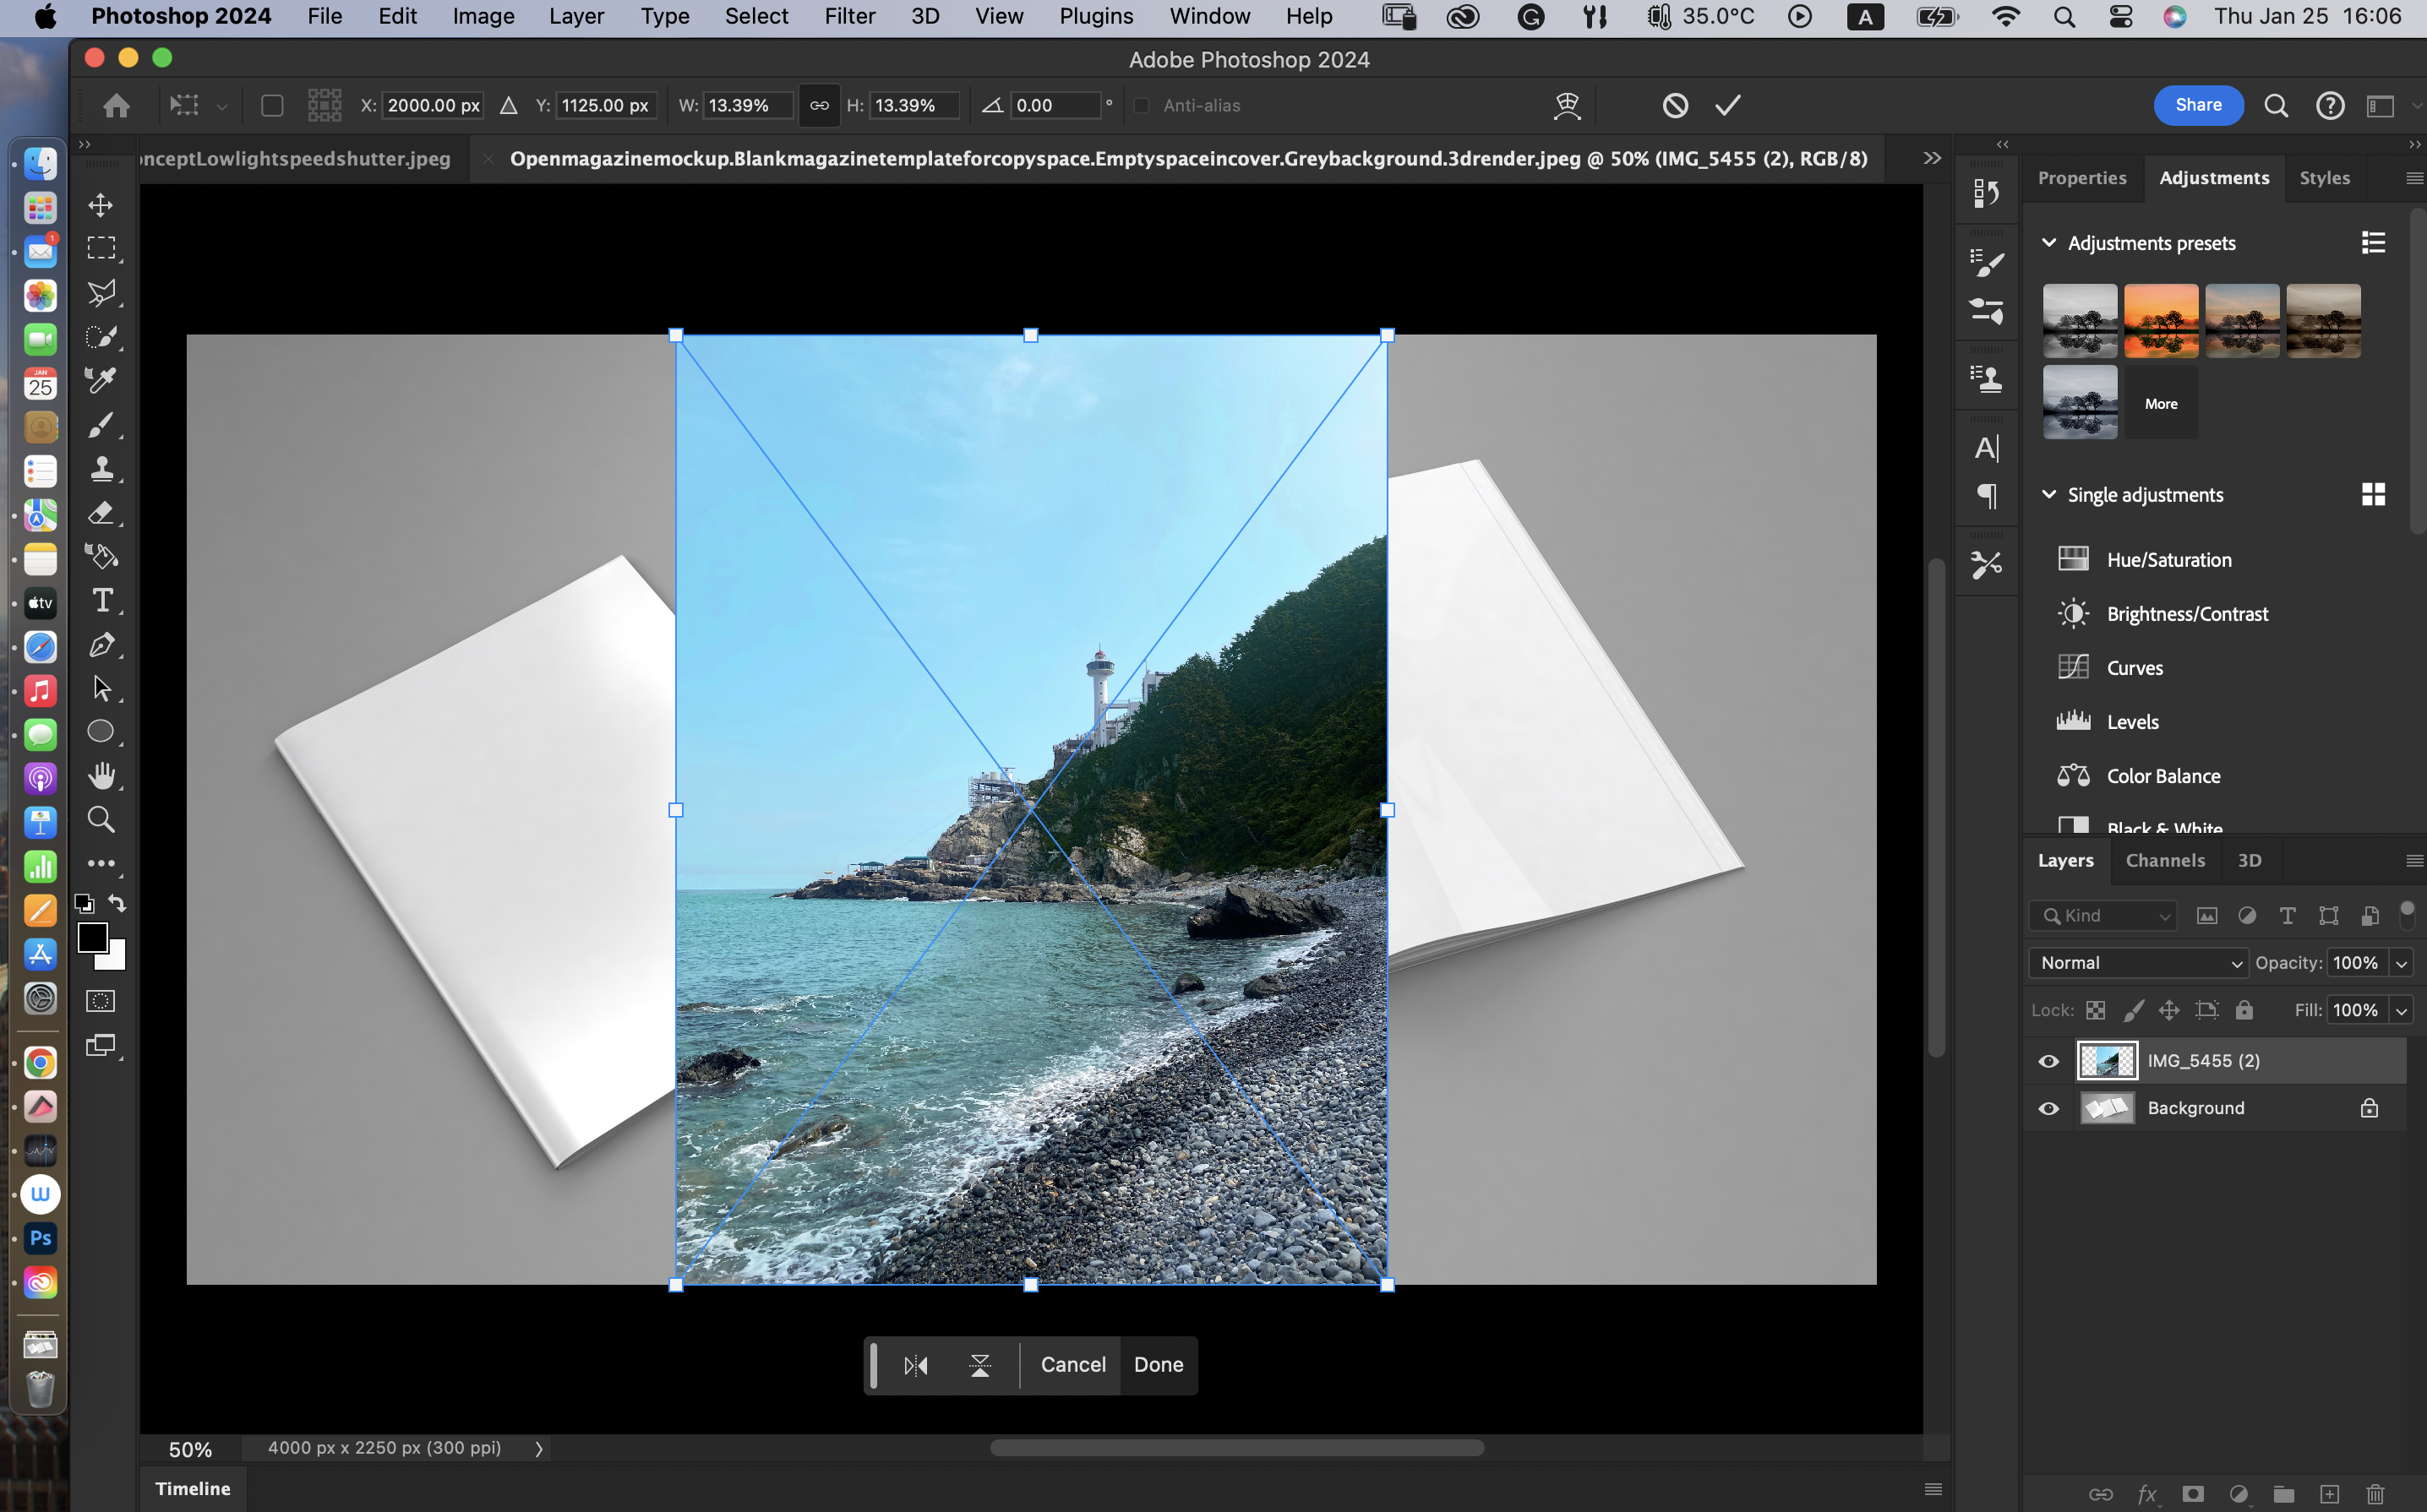Commit transform with checkmark icon
This screenshot has width=2427, height=1512.
[x=1727, y=105]
